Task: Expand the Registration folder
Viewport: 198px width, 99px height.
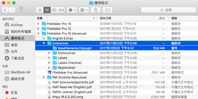Action: 49,68
